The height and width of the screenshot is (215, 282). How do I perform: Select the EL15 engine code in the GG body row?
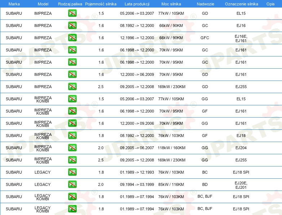click(241, 99)
